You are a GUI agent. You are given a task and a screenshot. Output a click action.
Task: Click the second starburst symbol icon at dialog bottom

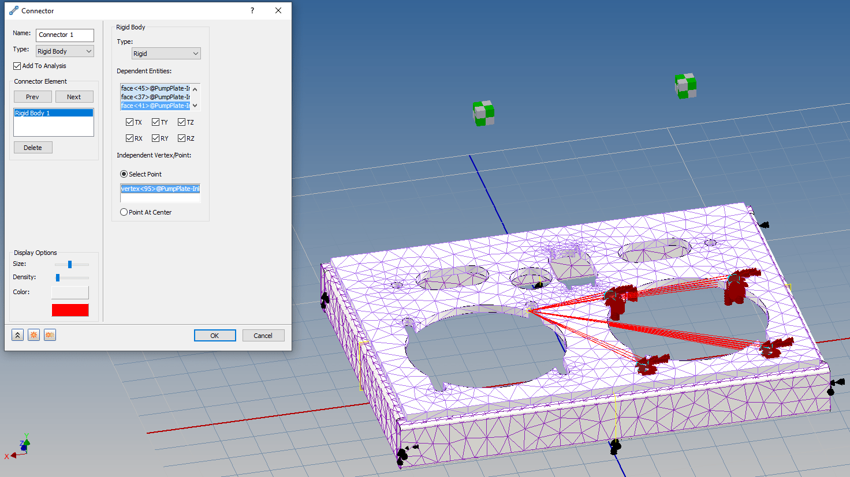click(x=49, y=335)
